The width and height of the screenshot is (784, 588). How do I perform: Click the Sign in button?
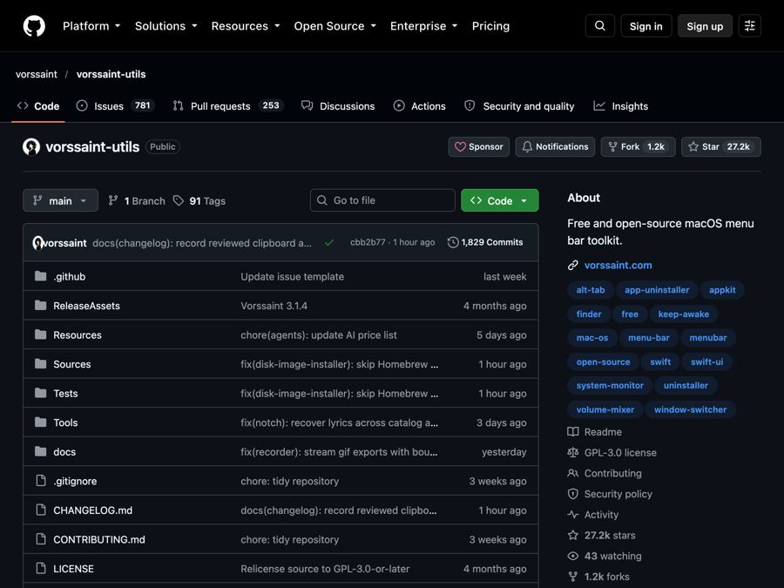click(x=646, y=26)
